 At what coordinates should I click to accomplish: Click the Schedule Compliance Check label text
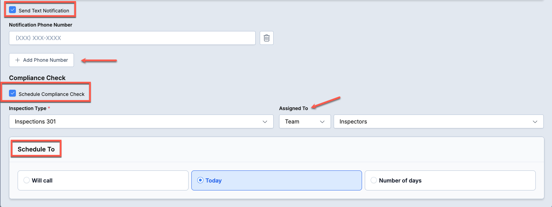pos(51,94)
